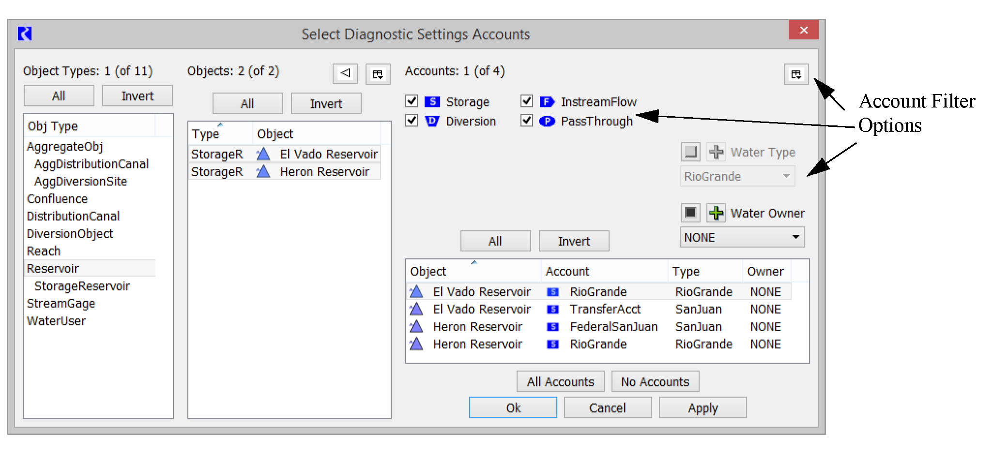
Task: Select the WaterUser object type
Action: pyautogui.click(x=56, y=321)
